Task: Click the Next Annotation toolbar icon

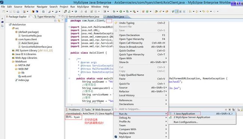Action: click(x=190, y=12)
